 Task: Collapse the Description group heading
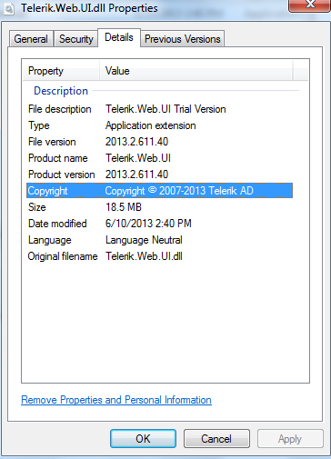[x=61, y=91]
